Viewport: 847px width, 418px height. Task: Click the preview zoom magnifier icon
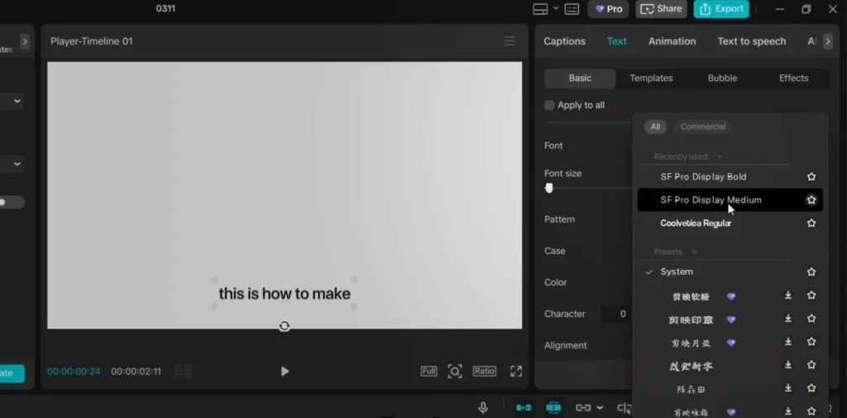click(455, 371)
